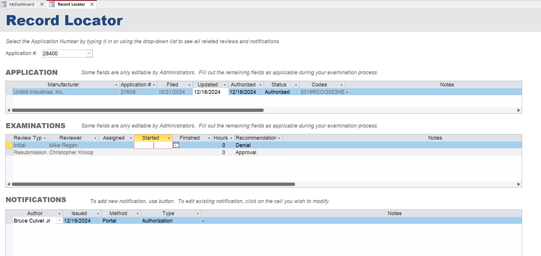
Task: Open the Updated column filter arrow
Action: [225, 85]
